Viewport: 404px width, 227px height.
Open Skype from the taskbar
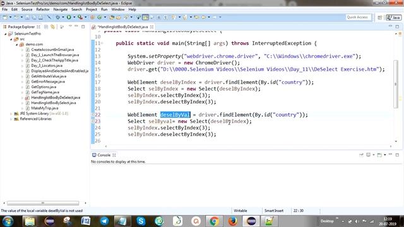pos(141,221)
